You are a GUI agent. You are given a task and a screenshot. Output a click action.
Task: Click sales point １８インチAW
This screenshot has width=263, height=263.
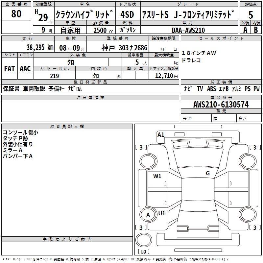pyautogui.click(x=199, y=53)
